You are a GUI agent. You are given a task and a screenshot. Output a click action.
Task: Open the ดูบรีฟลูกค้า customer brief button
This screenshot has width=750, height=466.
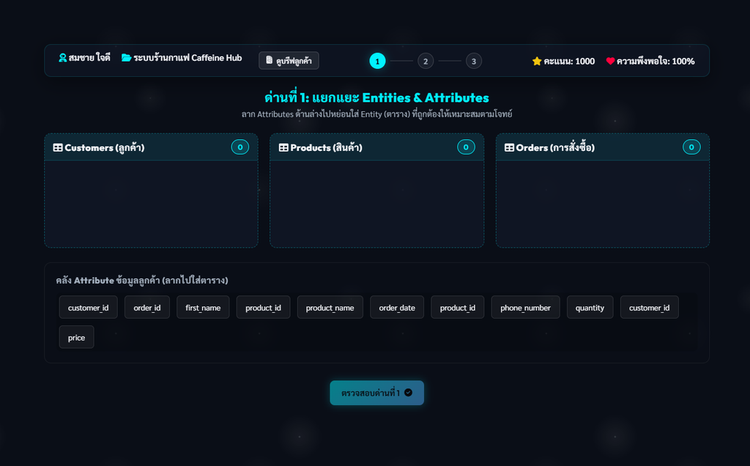[x=289, y=61]
